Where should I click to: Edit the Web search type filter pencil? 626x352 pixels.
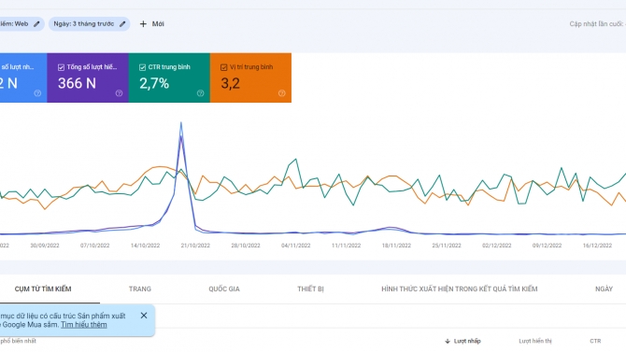36,24
